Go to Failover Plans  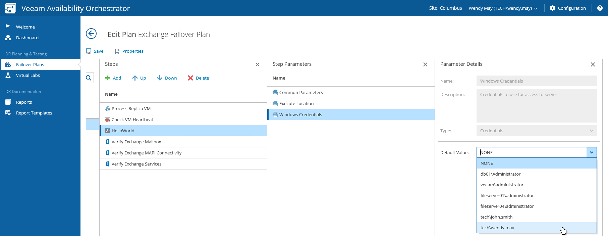click(x=30, y=64)
